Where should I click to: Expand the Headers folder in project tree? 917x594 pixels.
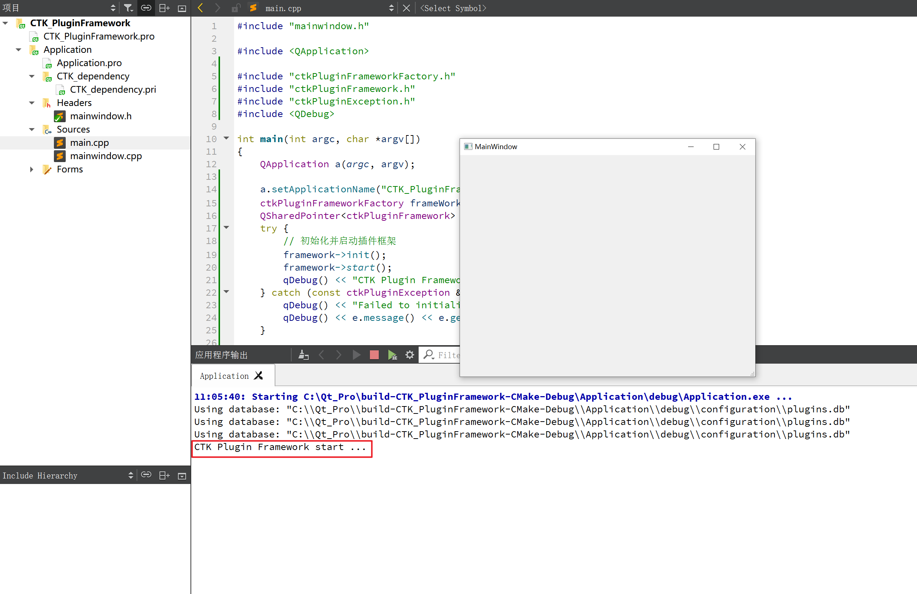coord(31,102)
